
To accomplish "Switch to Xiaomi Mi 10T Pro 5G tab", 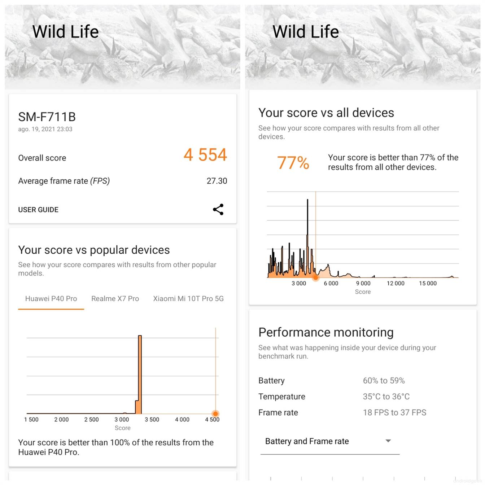I will click(188, 299).
